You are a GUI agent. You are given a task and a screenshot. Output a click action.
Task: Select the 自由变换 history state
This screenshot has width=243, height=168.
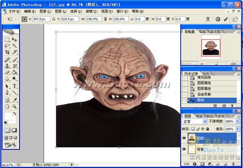[x=210, y=94]
